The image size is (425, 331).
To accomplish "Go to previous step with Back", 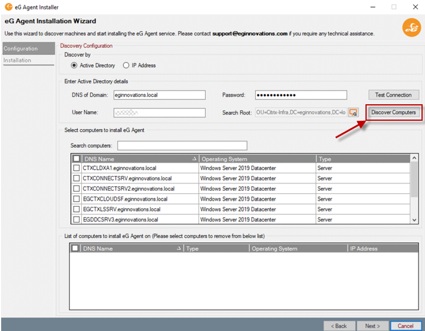I will (339, 326).
